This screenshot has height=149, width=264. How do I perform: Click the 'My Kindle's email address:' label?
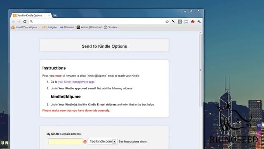tap(64, 134)
